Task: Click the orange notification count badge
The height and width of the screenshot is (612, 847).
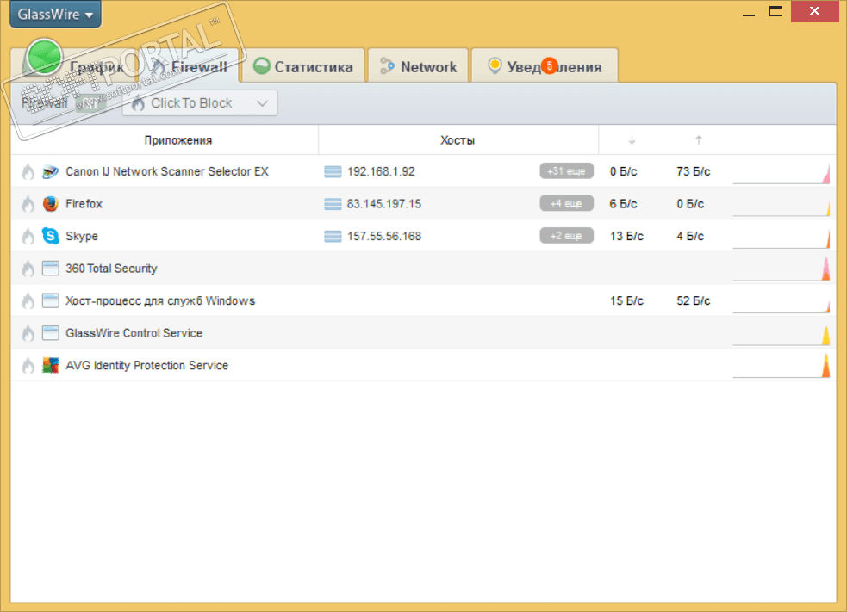Action: coord(550,65)
